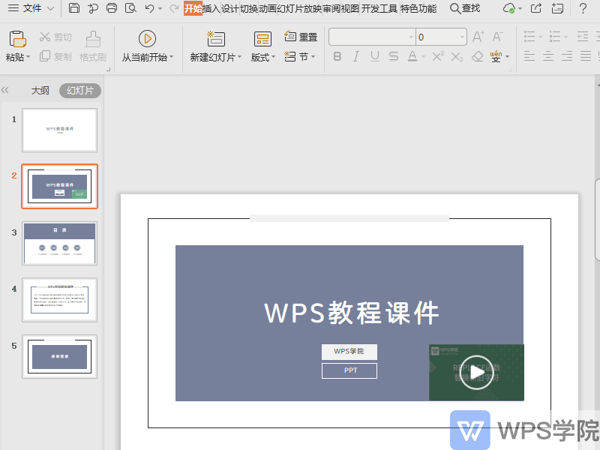The width and height of the screenshot is (600, 450).
Task: Click the phonetic guide (拼音) icon
Action: click(496, 55)
